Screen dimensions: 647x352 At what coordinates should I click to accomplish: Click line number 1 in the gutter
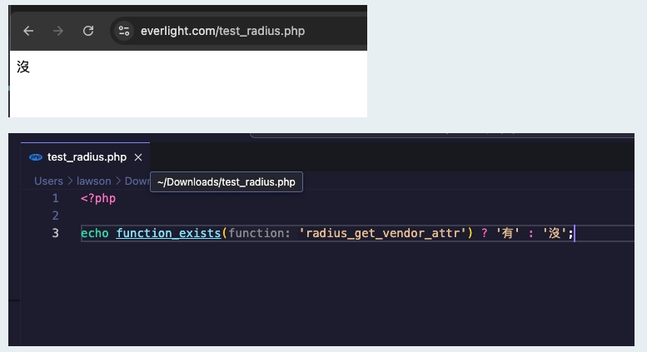(x=56, y=198)
